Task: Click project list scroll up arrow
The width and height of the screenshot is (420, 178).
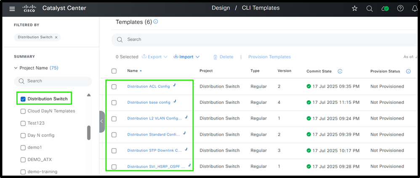Action: [x=89, y=95]
